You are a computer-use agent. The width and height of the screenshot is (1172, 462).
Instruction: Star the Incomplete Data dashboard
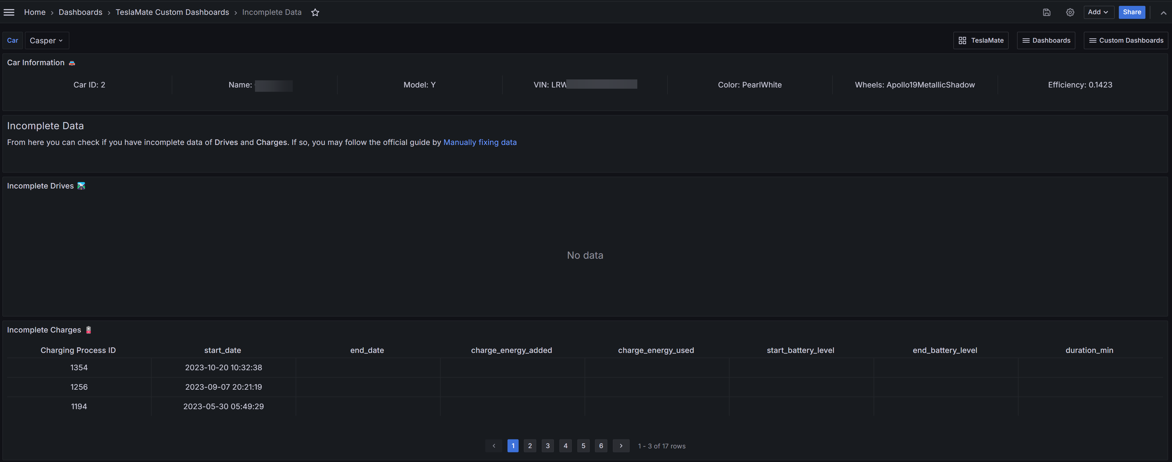(315, 12)
